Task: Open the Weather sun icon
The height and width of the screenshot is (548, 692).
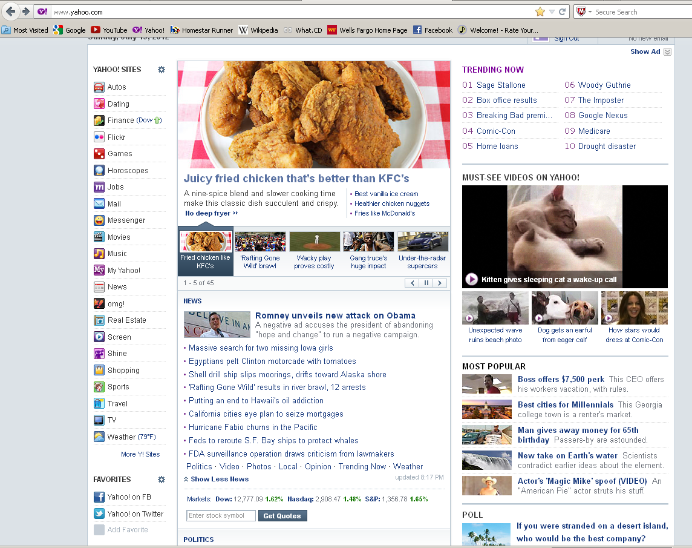Action: click(x=99, y=437)
